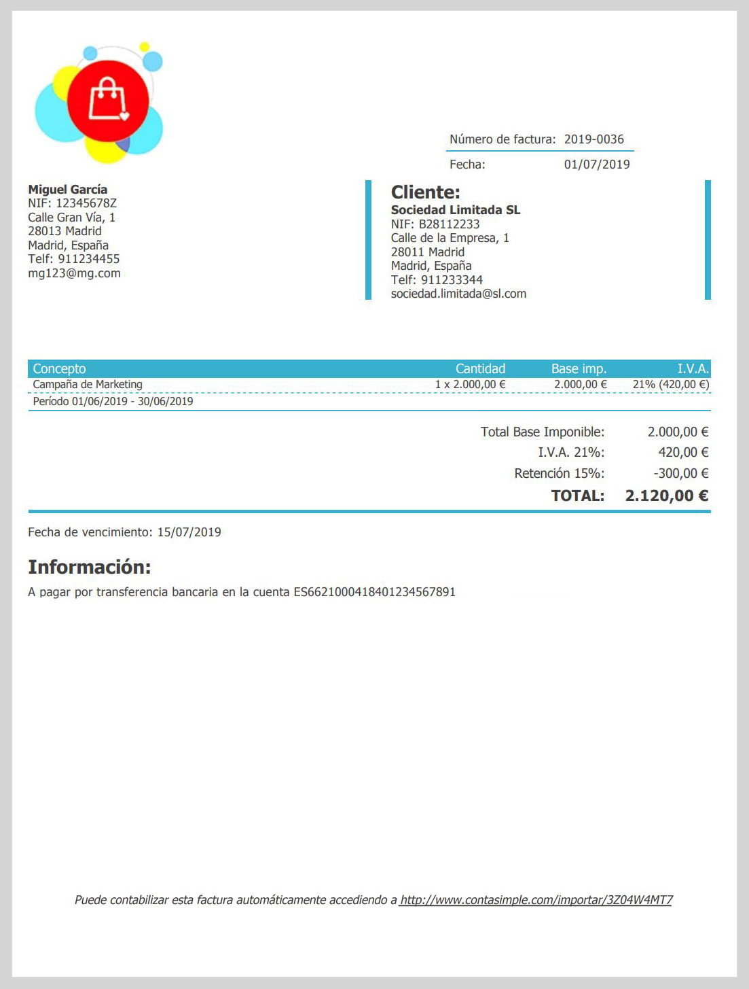Click the due date line 'Fecha de vencimiento: 15/07/2019'
Viewport: 749px width, 989px height.
point(124,532)
